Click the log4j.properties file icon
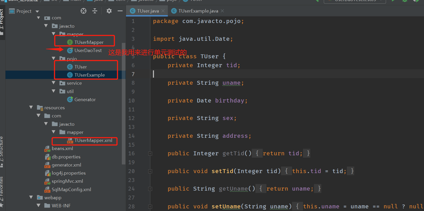 click(48, 173)
